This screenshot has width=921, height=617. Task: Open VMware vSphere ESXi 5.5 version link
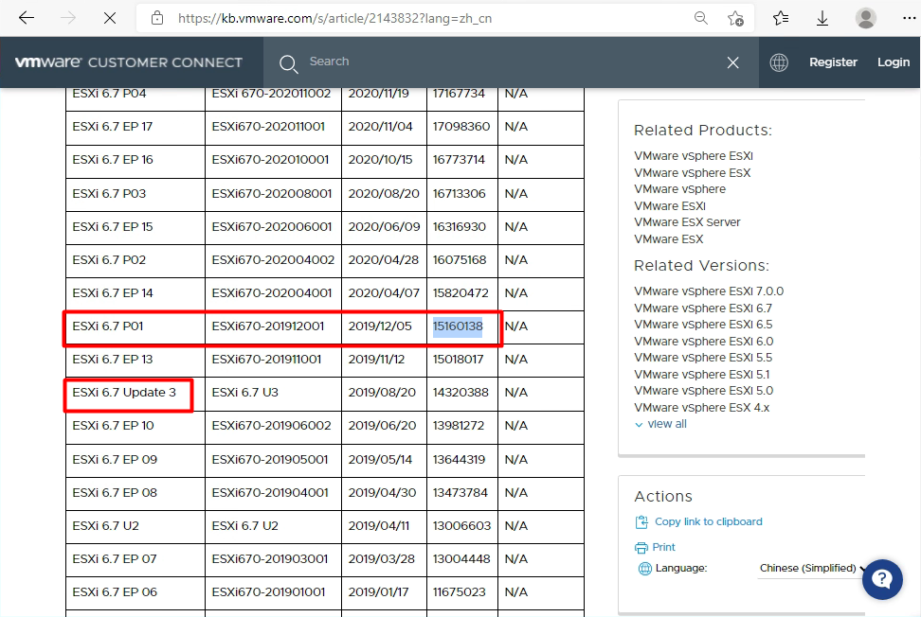(703, 357)
